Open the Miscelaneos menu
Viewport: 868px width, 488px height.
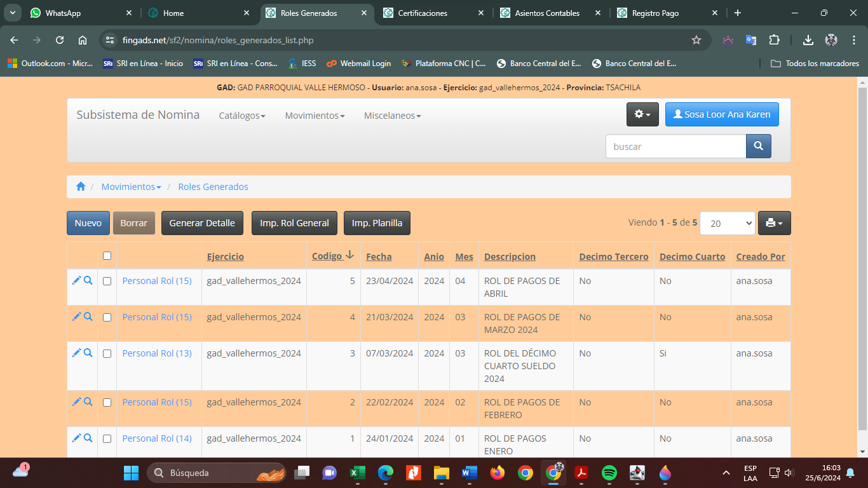click(392, 116)
